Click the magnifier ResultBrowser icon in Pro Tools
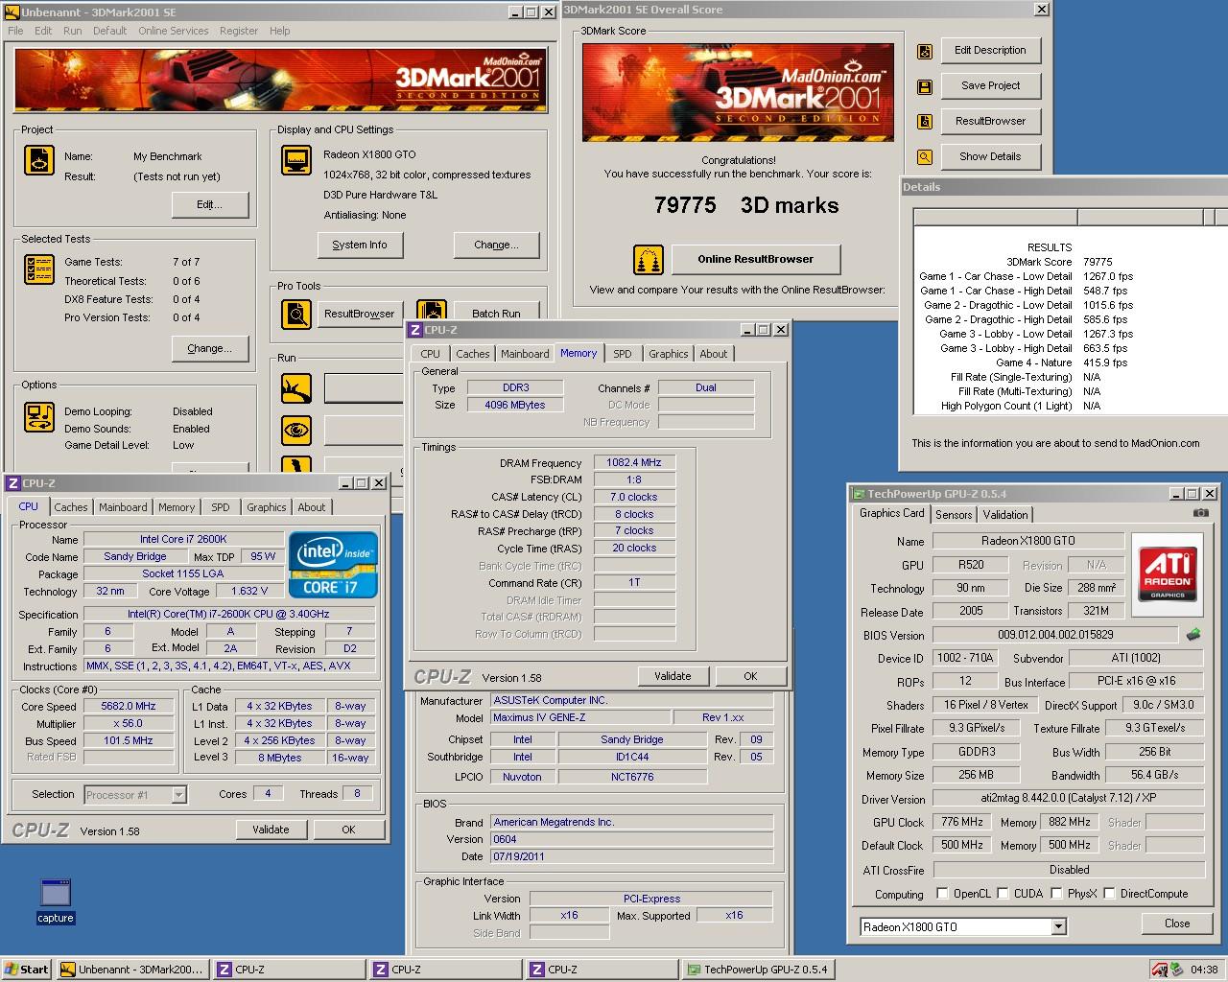 [296, 314]
